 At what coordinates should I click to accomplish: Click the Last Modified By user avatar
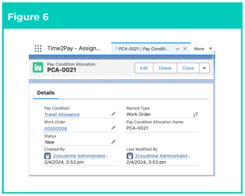(129, 156)
